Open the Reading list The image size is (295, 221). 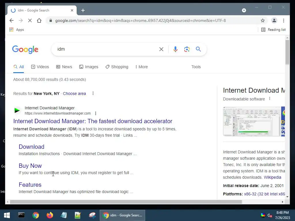point(273,30)
